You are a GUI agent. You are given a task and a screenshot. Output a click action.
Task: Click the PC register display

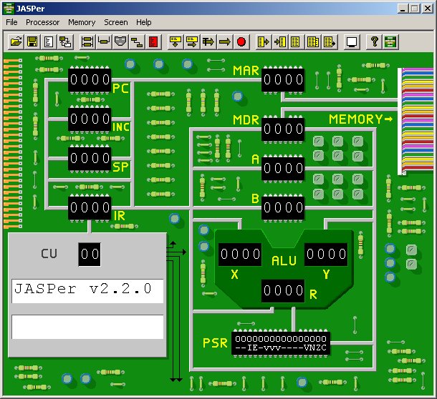pos(90,80)
